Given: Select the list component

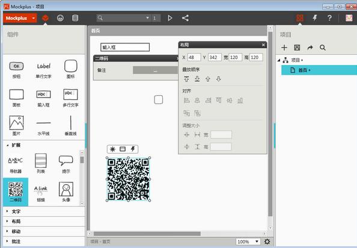Looking at the screenshot, I should [x=41, y=164].
